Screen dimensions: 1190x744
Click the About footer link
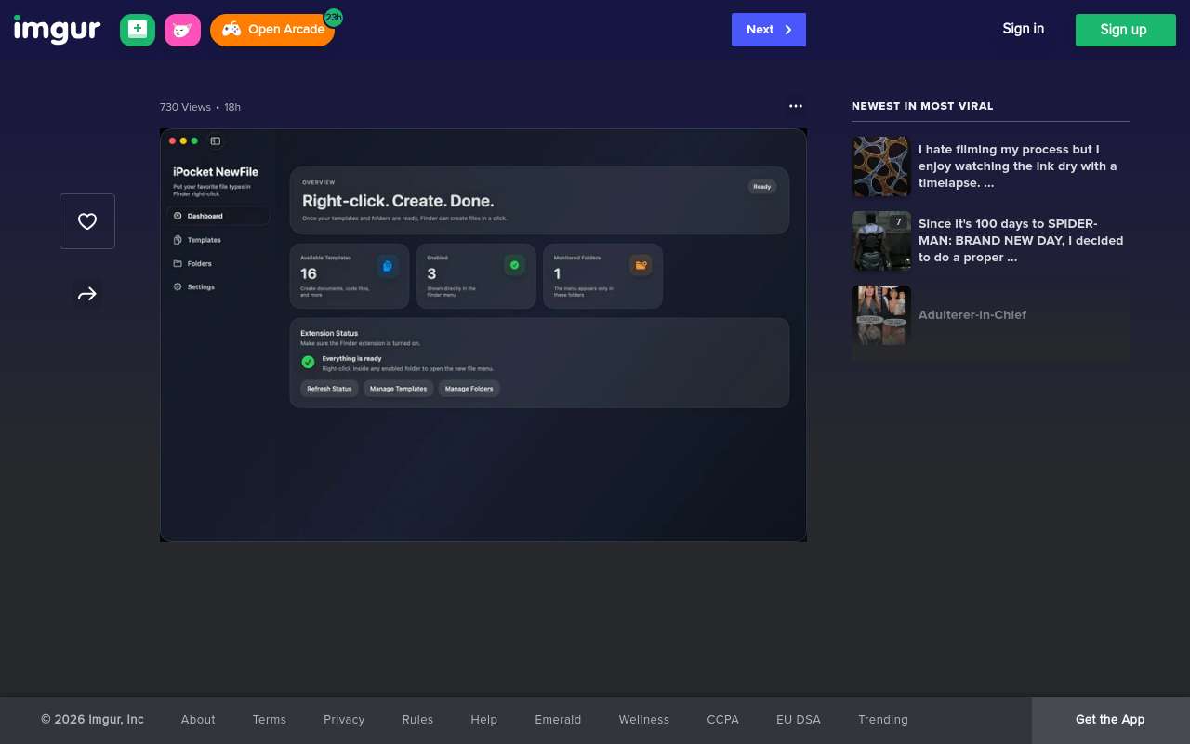coord(198,720)
